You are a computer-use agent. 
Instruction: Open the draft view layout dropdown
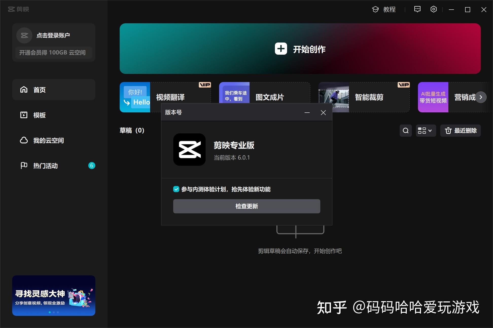coord(426,131)
